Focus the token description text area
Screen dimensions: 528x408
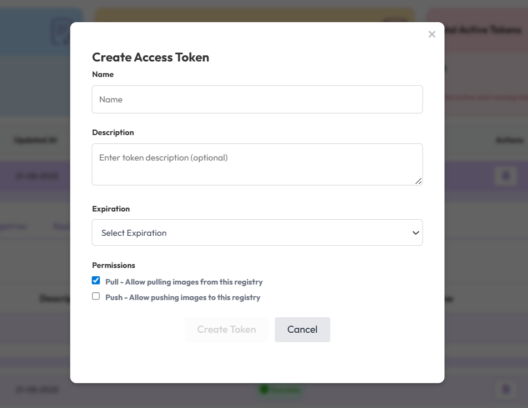(x=257, y=164)
